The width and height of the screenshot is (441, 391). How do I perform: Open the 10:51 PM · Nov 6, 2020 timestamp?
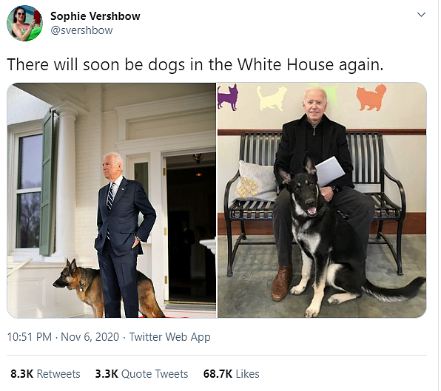pos(63,337)
